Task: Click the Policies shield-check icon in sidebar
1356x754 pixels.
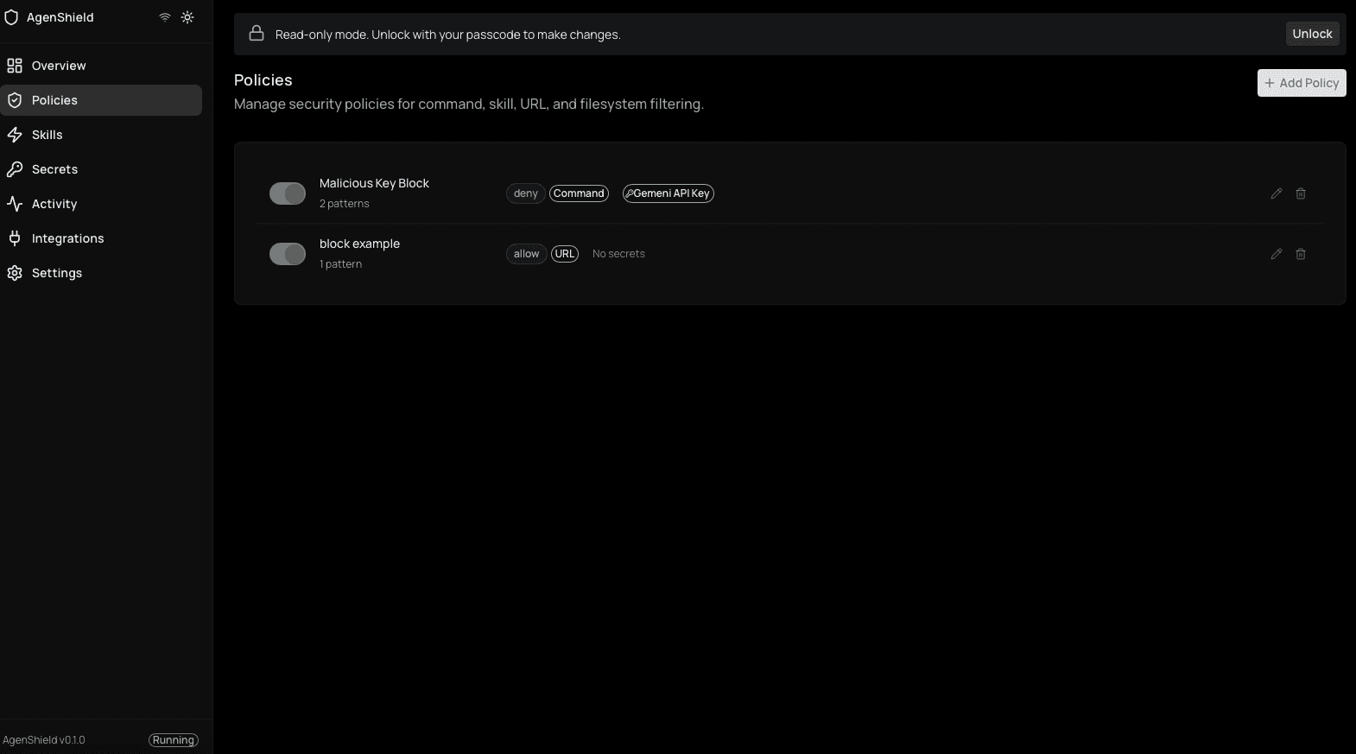Action: [x=15, y=100]
